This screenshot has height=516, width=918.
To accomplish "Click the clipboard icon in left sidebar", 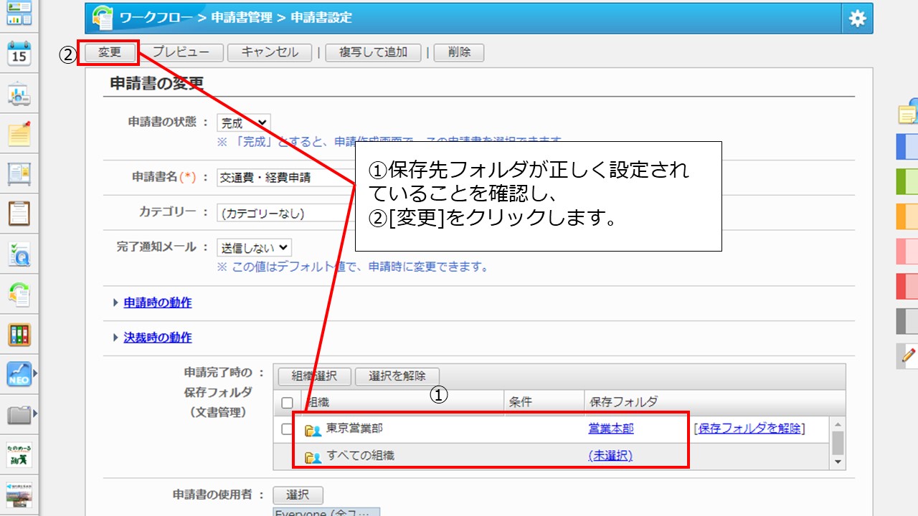I will (19, 213).
